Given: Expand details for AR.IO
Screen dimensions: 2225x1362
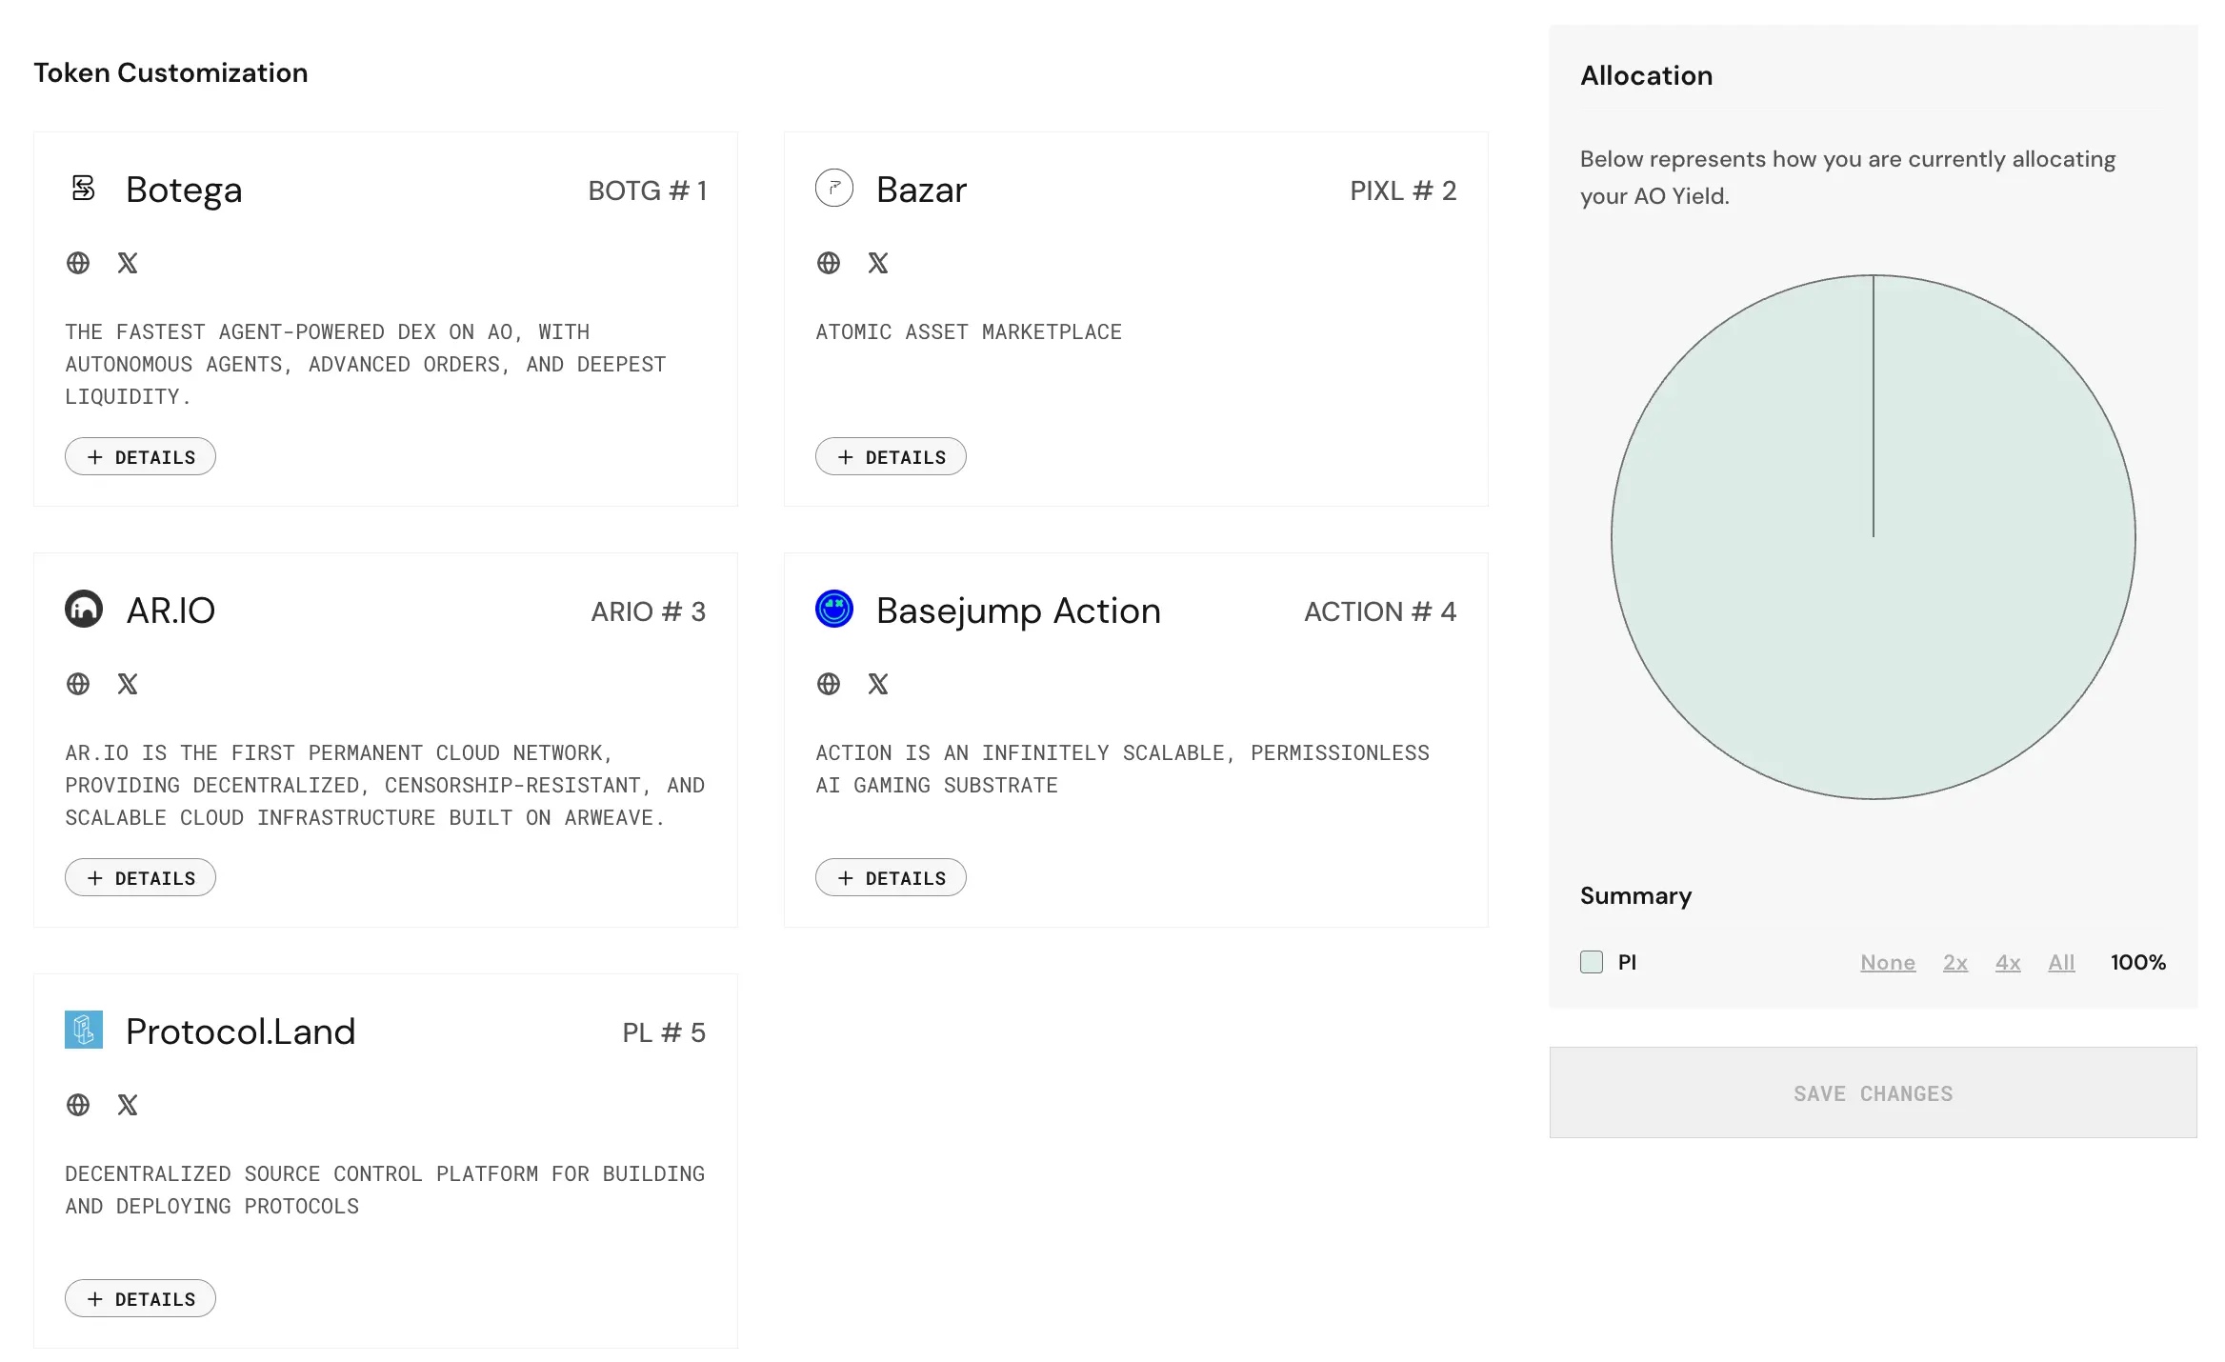Looking at the screenshot, I should (x=140, y=878).
